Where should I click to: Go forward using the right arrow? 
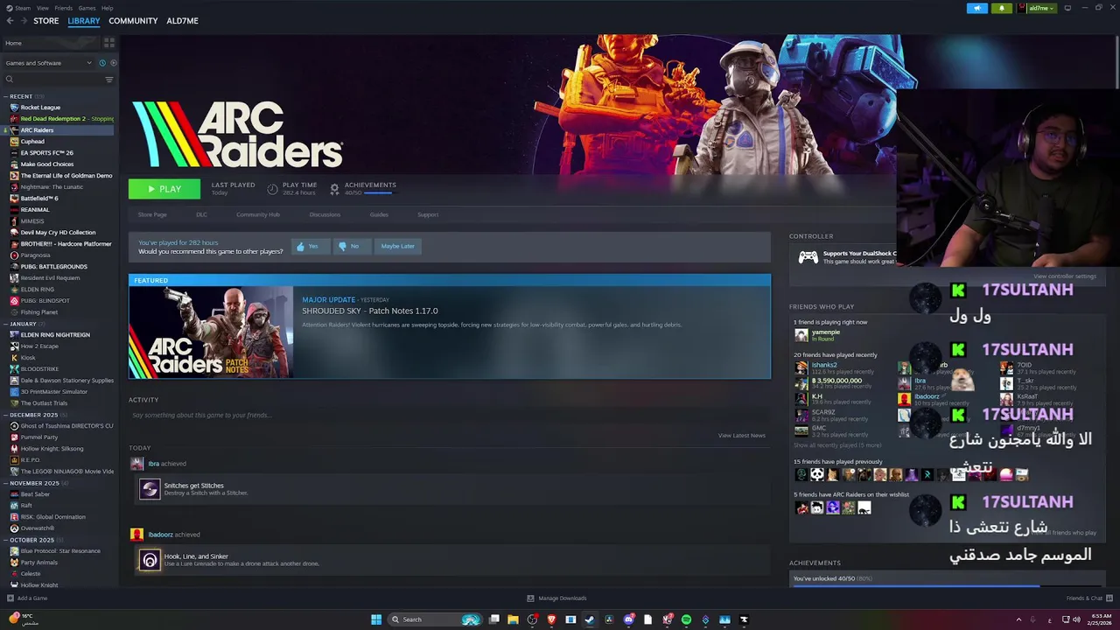23,21
